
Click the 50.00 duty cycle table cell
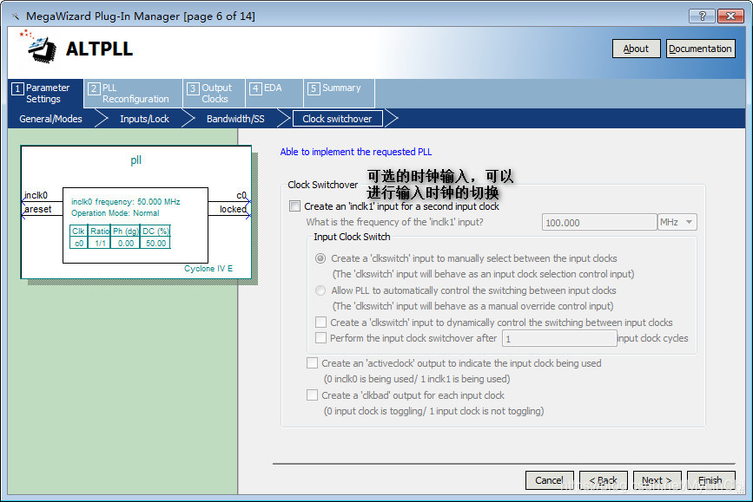(x=155, y=243)
